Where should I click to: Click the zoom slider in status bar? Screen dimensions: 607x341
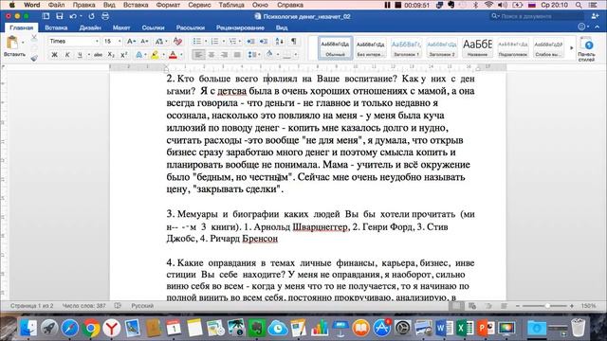pyautogui.click(x=544, y=306)
